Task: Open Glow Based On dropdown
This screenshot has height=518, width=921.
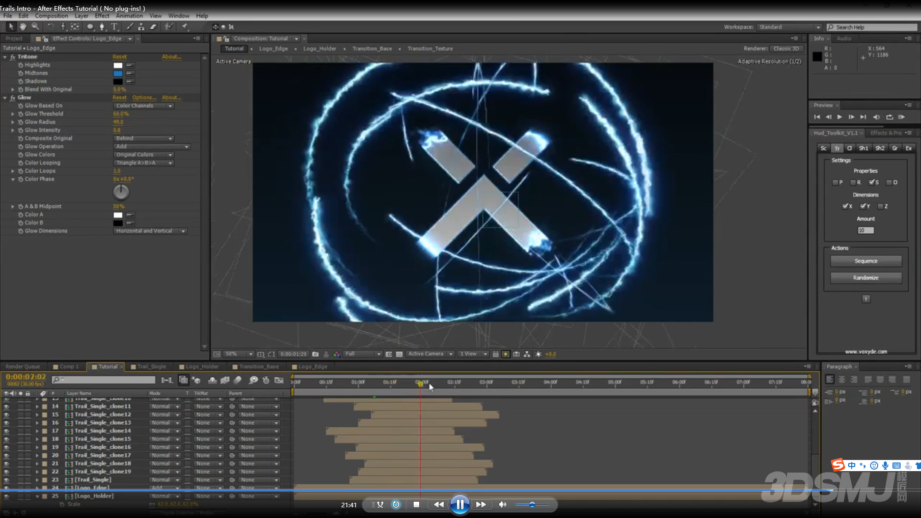Action: (x=144, y=106)
